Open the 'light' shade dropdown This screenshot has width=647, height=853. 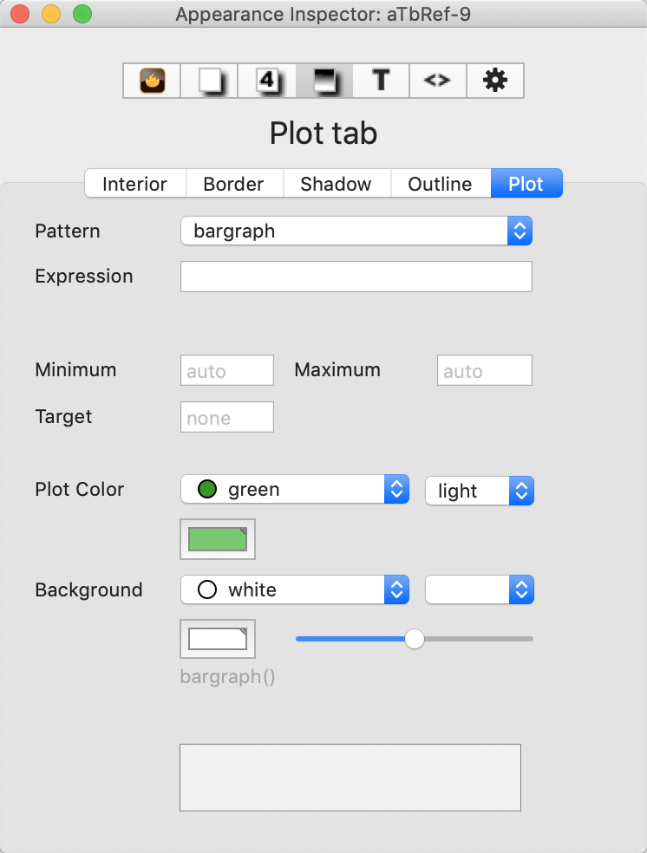pos(520,491)
